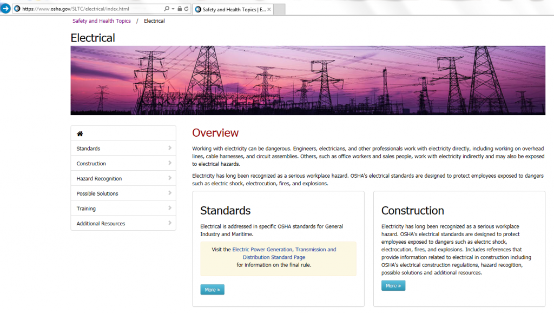Go to Safety and Health Topics breadcrumb
Viewport: 554px width, 315px height.
coord(102,21)
